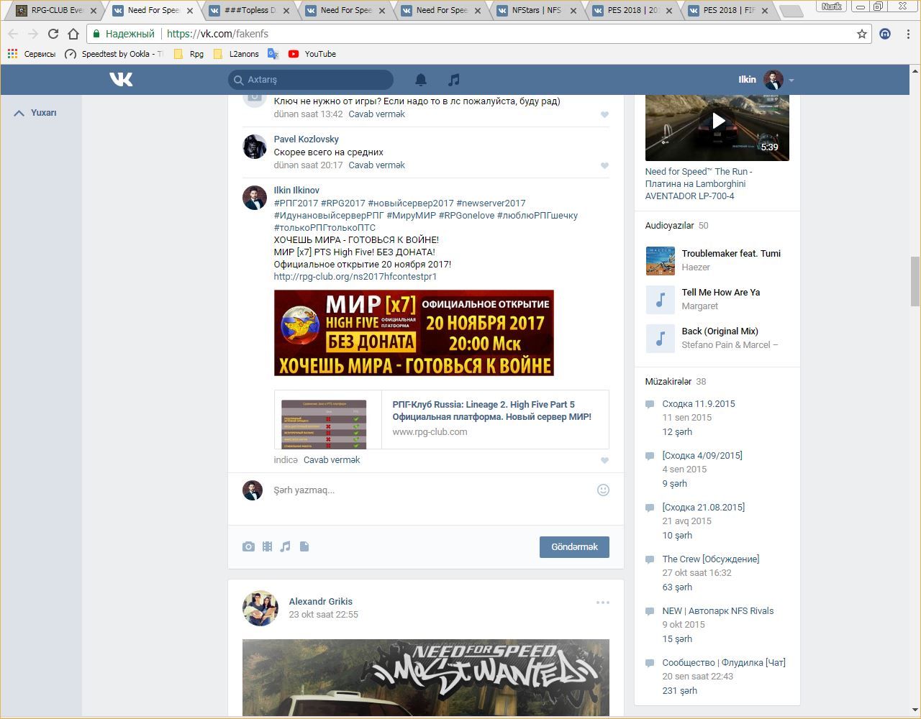
Task: Open The Crew [Обсуждение] discussion
Action: point(711,559)
